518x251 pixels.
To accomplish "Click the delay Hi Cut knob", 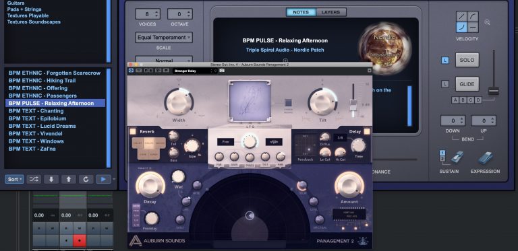I will coord(340,152).
